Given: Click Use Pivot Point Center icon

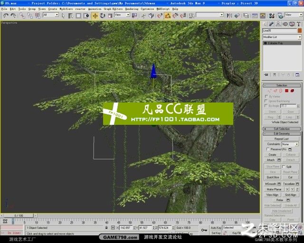Looking at the screenshot, I should tap(134, 16).
